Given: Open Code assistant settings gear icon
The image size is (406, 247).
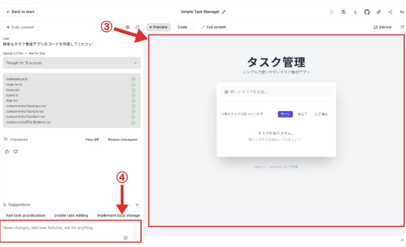Looking at the screenshot, I should (x=127, y=27).
